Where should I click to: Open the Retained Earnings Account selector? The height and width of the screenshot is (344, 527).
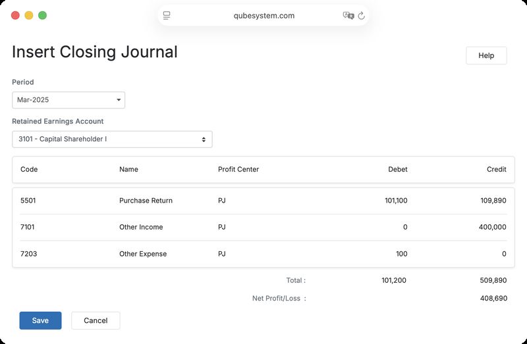112,139
